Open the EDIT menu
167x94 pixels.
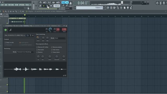point(2,5)
